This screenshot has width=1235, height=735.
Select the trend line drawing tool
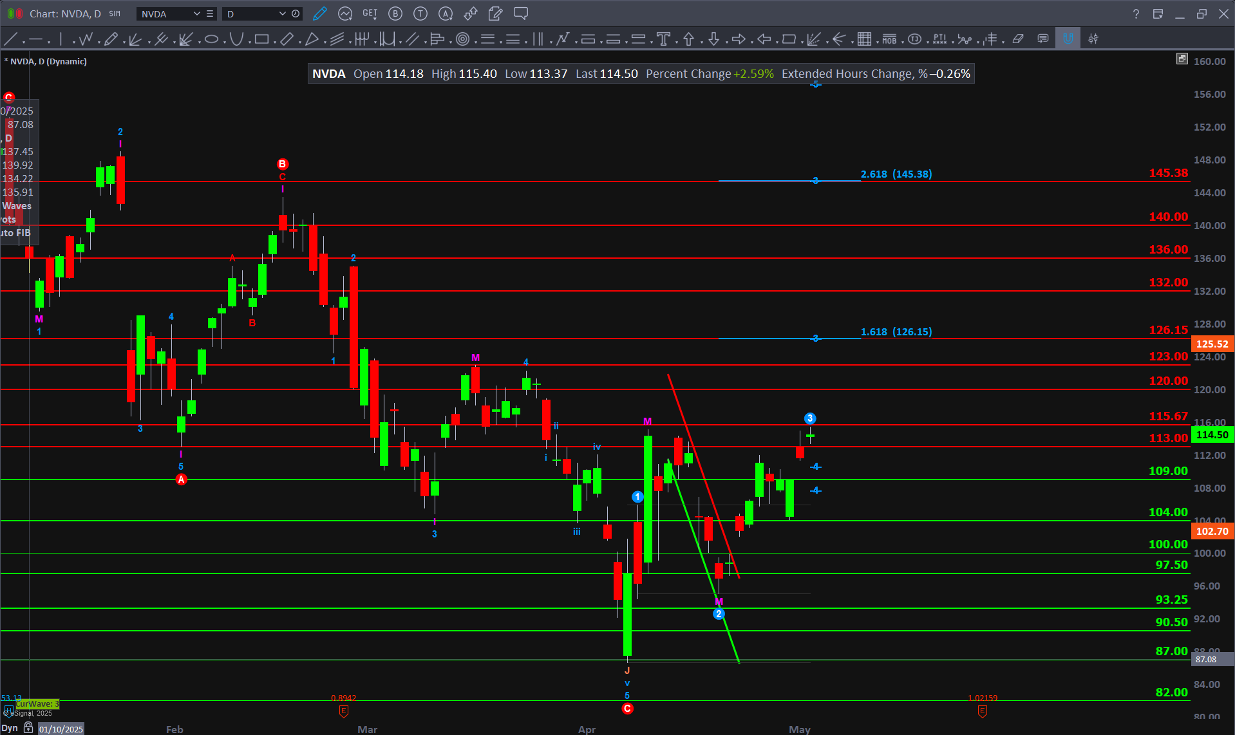point(11,39)
